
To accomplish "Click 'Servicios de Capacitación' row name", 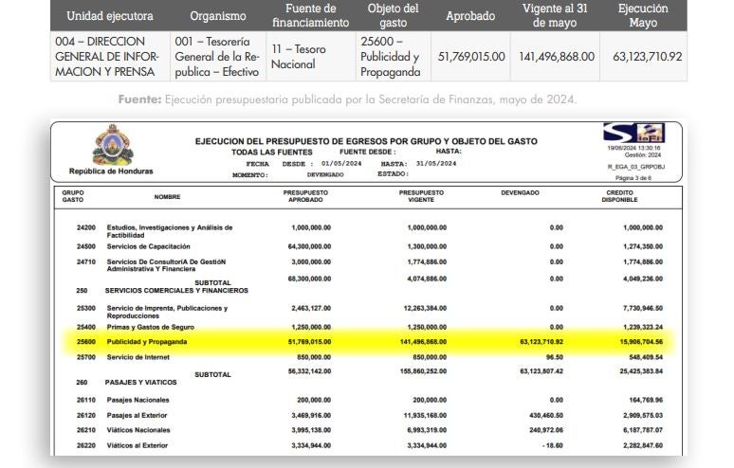I will 148,246.
